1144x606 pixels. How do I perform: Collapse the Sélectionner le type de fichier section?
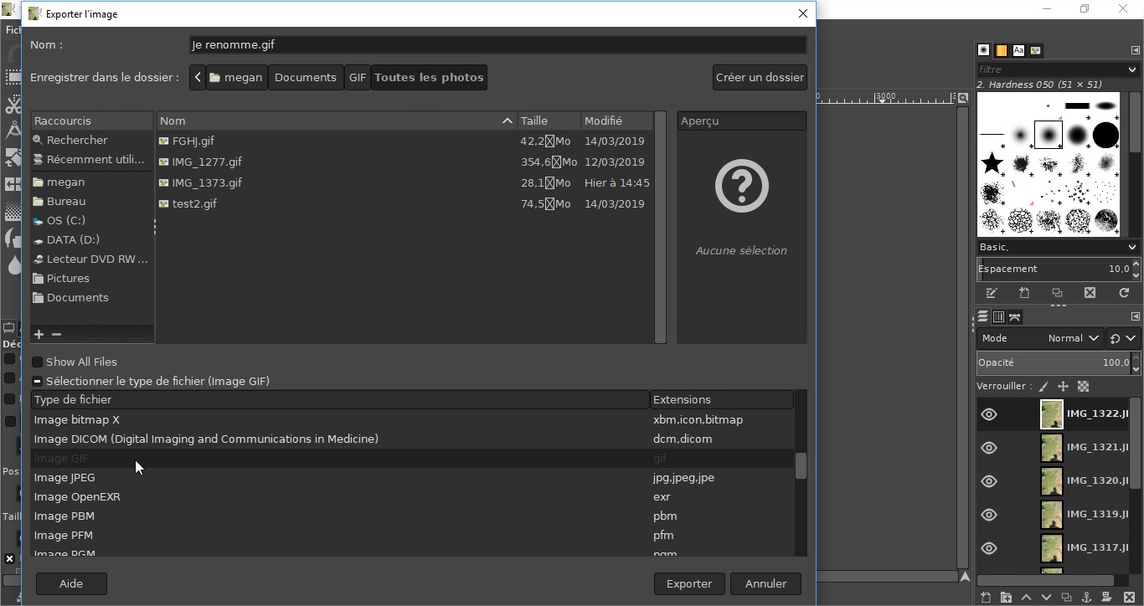point(38,382)
